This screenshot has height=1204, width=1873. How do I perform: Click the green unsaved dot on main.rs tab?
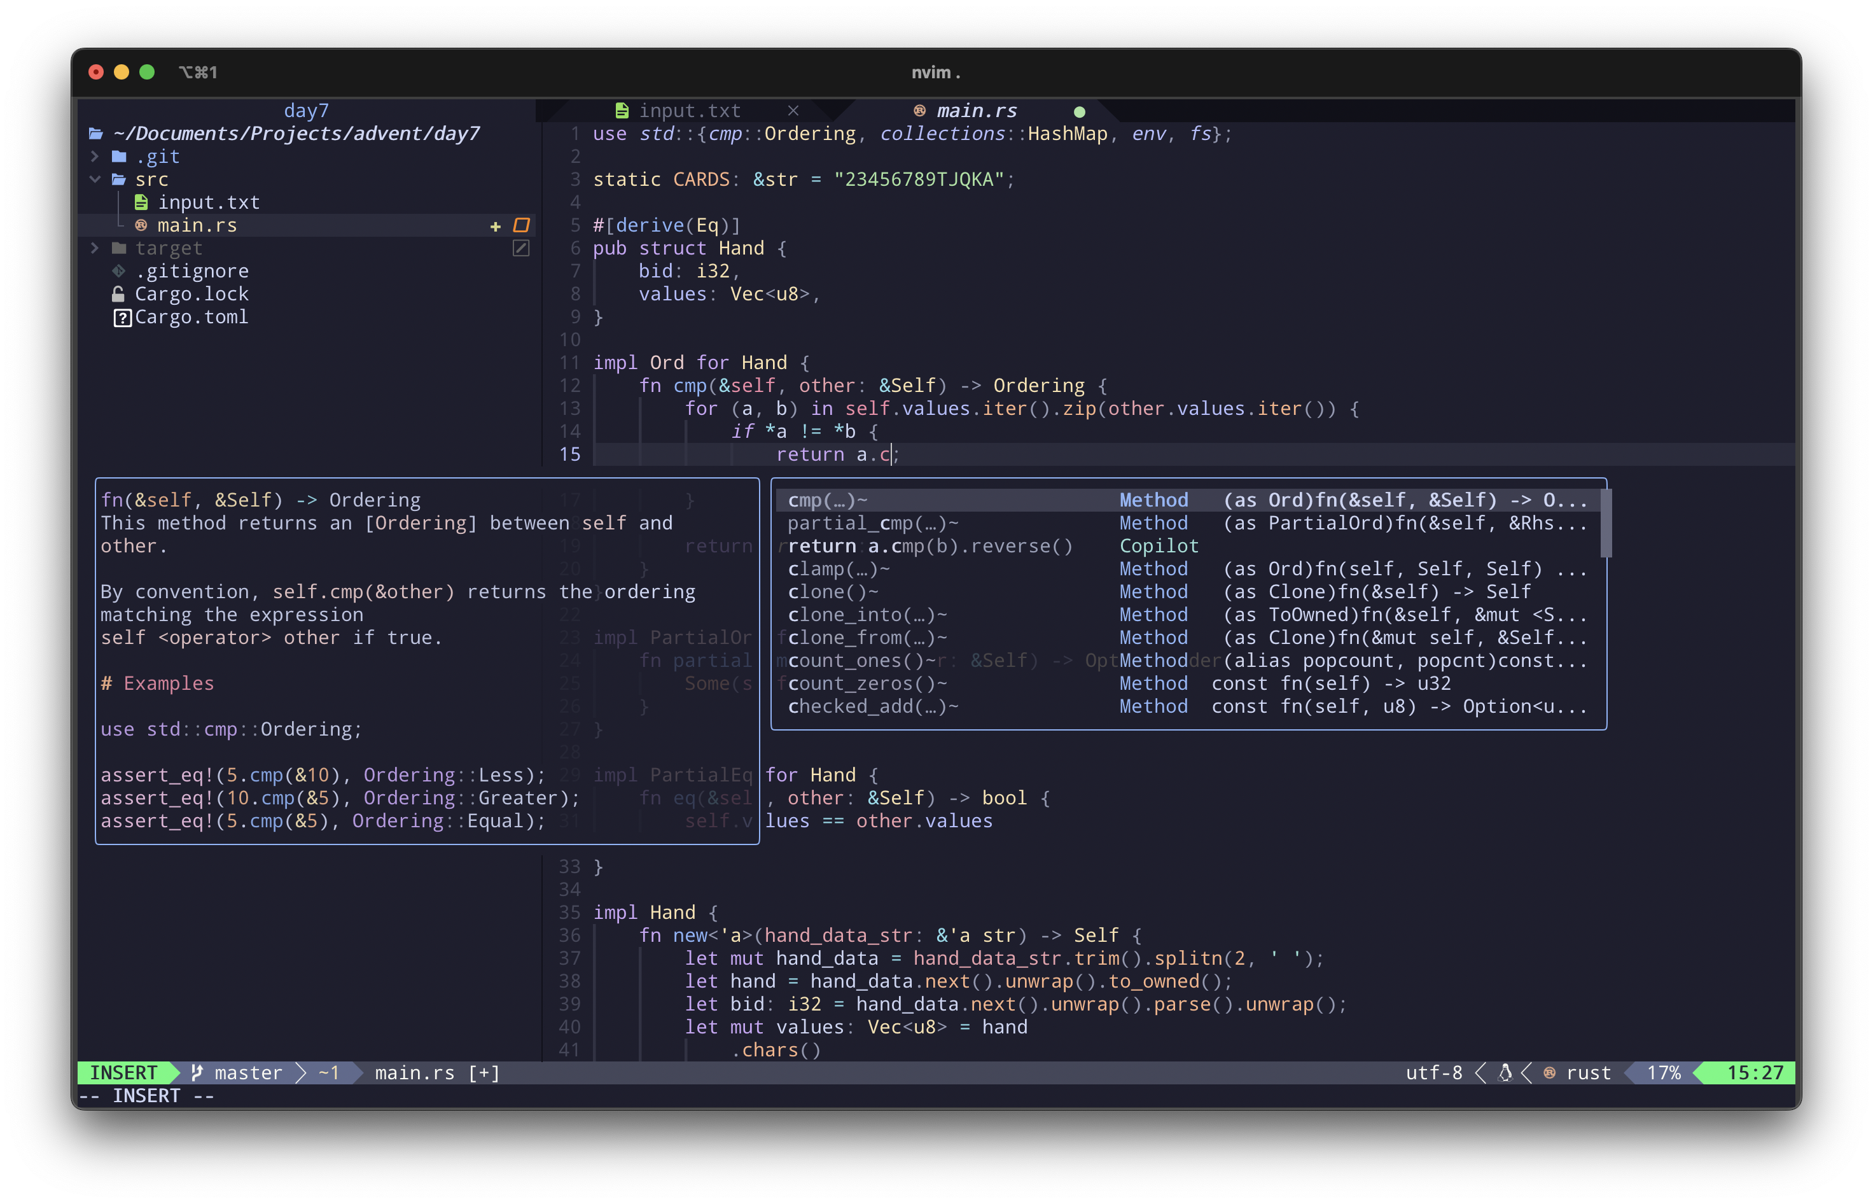coord(1079,111)
